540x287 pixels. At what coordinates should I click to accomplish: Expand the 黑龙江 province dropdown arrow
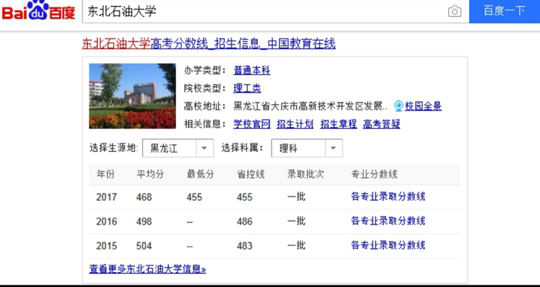click(x=204, y=148)
